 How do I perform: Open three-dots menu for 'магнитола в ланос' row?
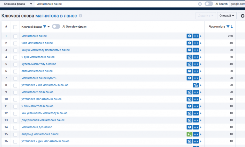point(196,36)
